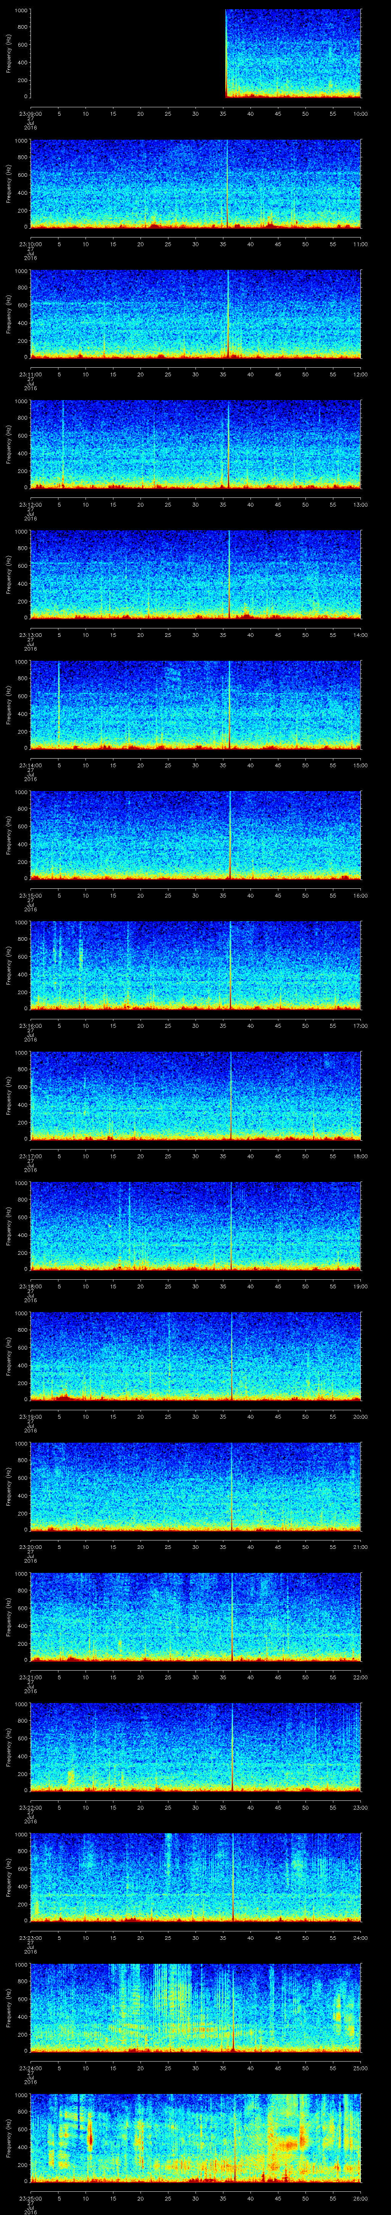Click the Frequency (Hz) axis label of the 23:09:00 panel
The image size is (391, 2215).
9,53
